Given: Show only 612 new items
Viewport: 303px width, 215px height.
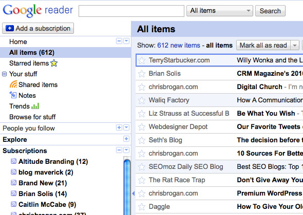Looking at the screenshot, I should [179, 45].
